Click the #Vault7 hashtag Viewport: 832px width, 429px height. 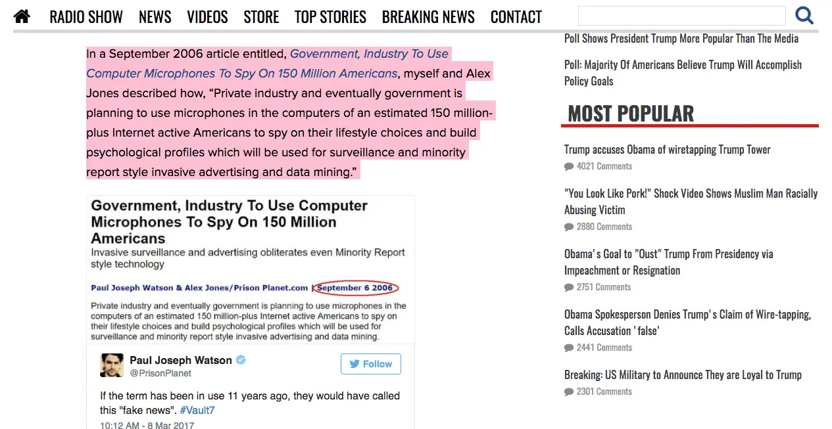pos(197,410)
